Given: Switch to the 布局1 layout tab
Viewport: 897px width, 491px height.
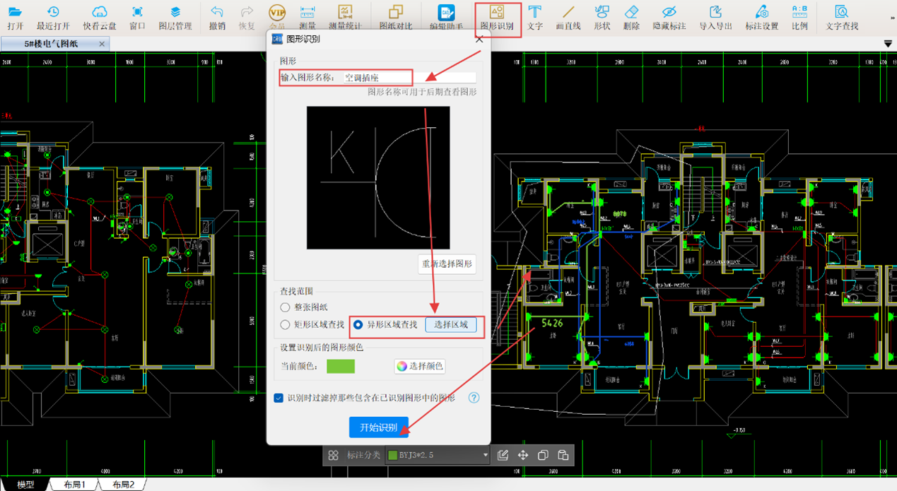Looking at the screenshot, I should 74,485.
